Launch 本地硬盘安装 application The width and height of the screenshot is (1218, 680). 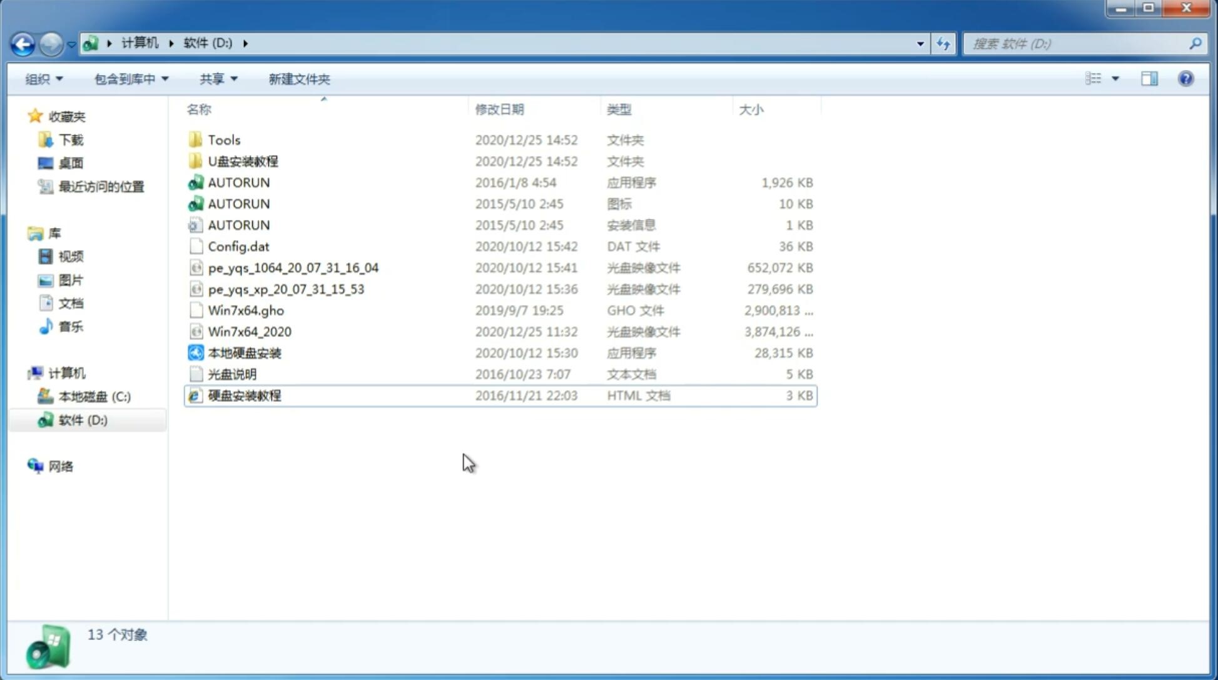244,352
